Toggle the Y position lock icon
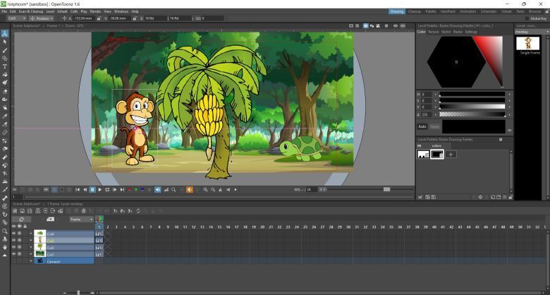550x295 pixels. pos(135,18)
